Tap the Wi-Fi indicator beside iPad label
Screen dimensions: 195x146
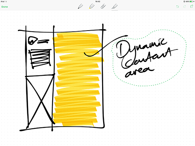(6, 1)
